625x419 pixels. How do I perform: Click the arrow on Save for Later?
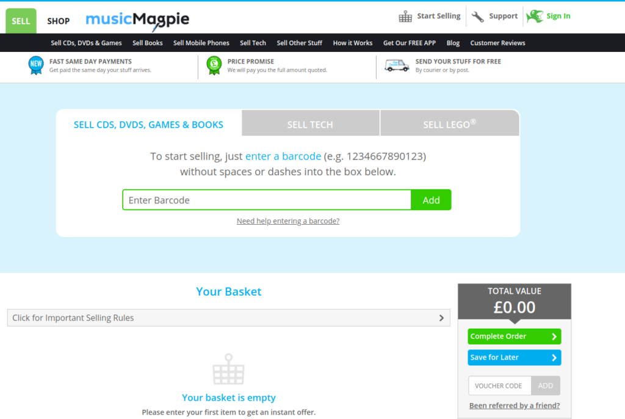tap(554, 357)
